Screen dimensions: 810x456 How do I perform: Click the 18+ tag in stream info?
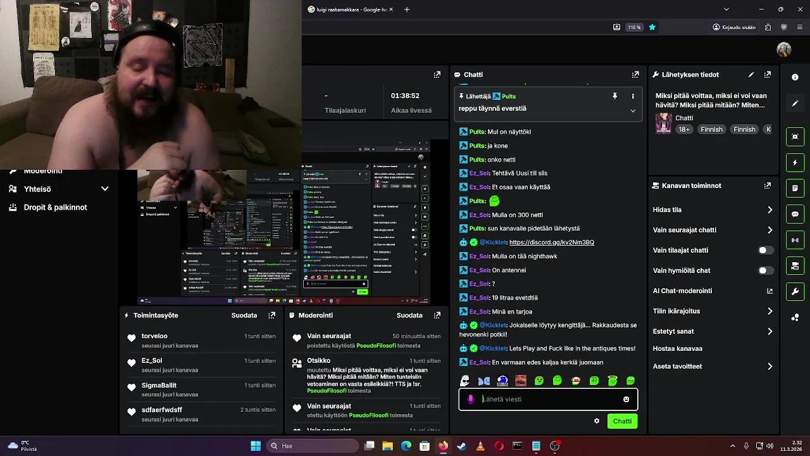(684, 129)
